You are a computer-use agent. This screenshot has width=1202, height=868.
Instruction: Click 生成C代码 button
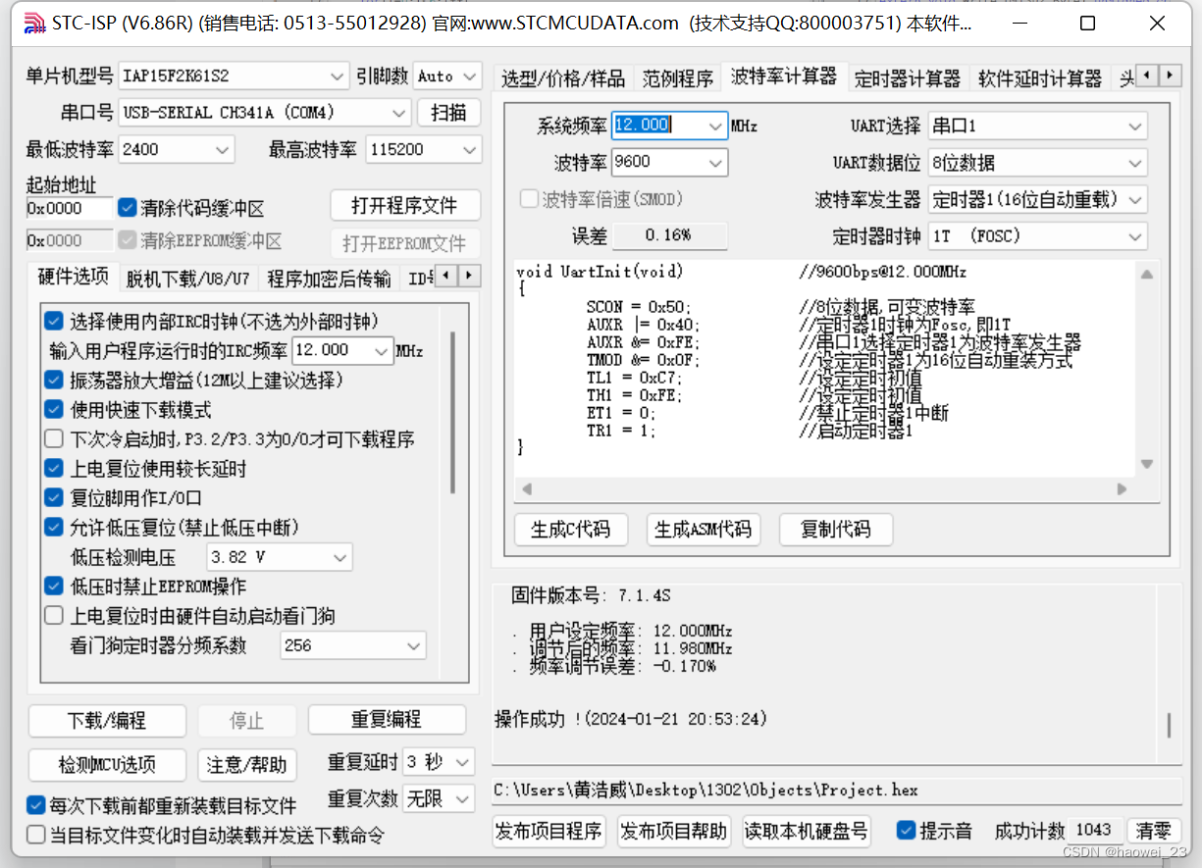[x=571, y=530]
